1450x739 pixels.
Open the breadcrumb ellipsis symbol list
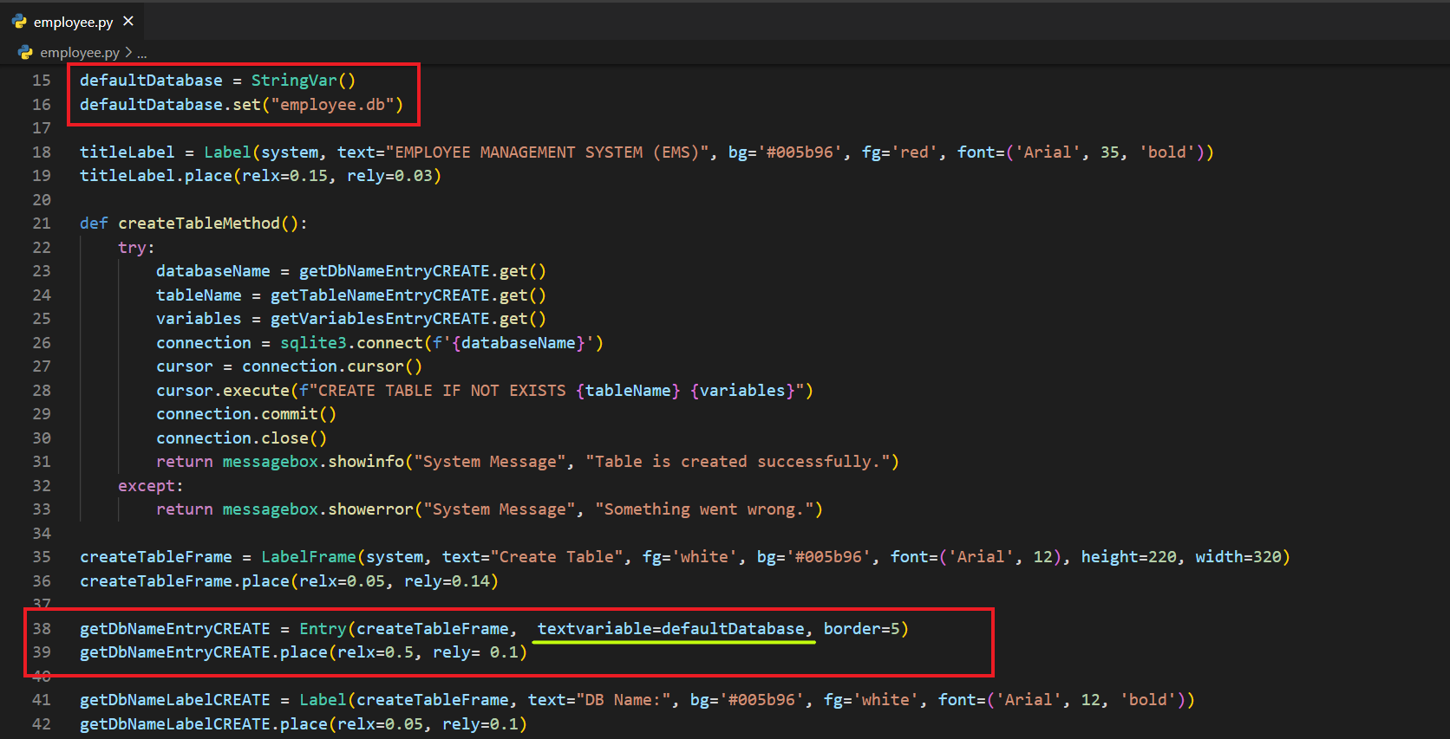(142, 54)
